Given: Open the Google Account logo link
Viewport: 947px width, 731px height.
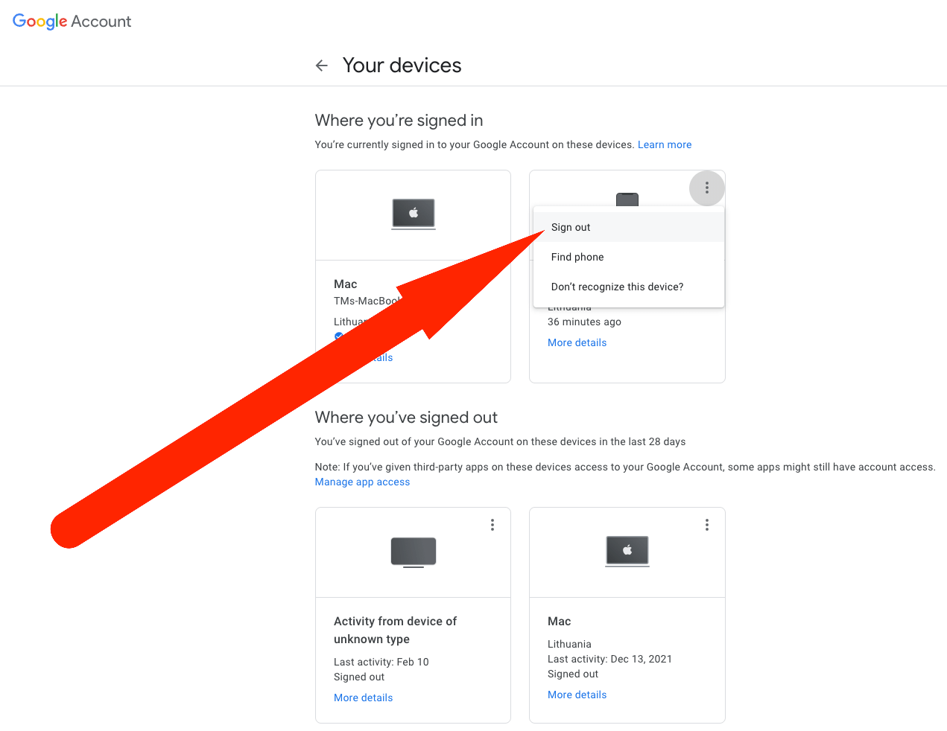Looking at the screenshot, I should (x=72, y=22).
